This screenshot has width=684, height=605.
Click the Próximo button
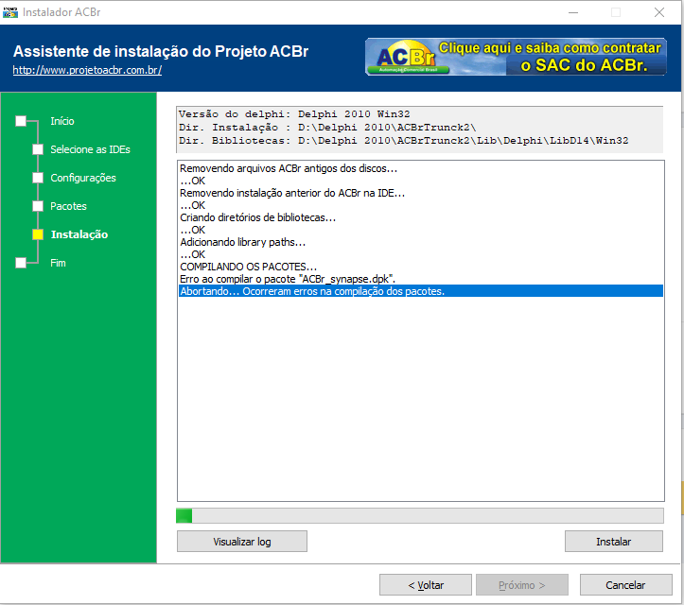point(522,585)
